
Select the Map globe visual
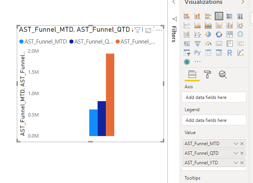tap(240, 34)
